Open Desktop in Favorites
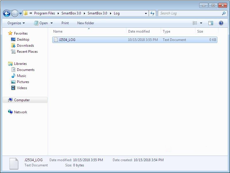 click(23, 40)
